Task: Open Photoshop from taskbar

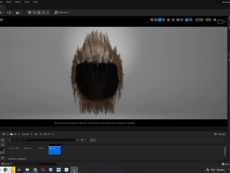Action: point(66,170)
